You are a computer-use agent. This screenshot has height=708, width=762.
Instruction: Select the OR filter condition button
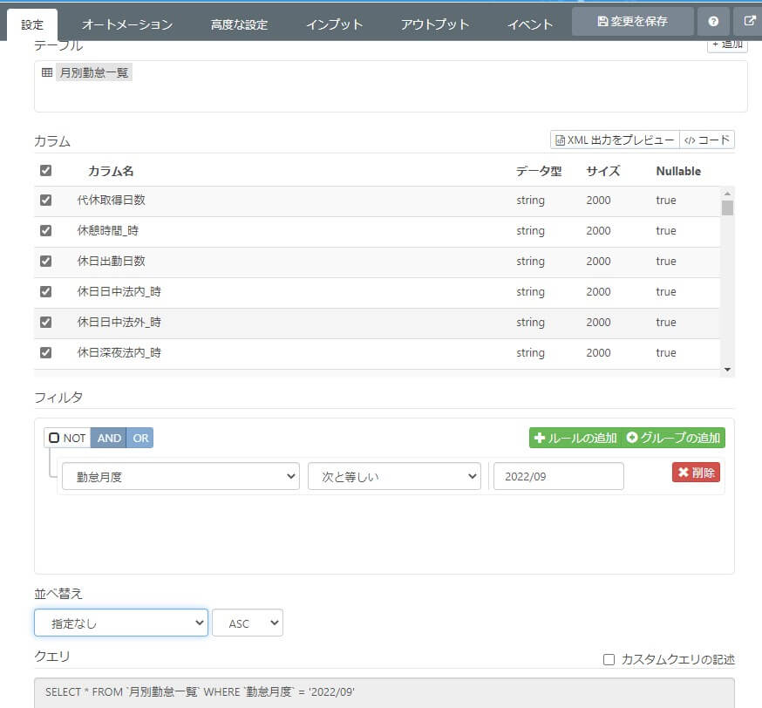pos(140,438)
